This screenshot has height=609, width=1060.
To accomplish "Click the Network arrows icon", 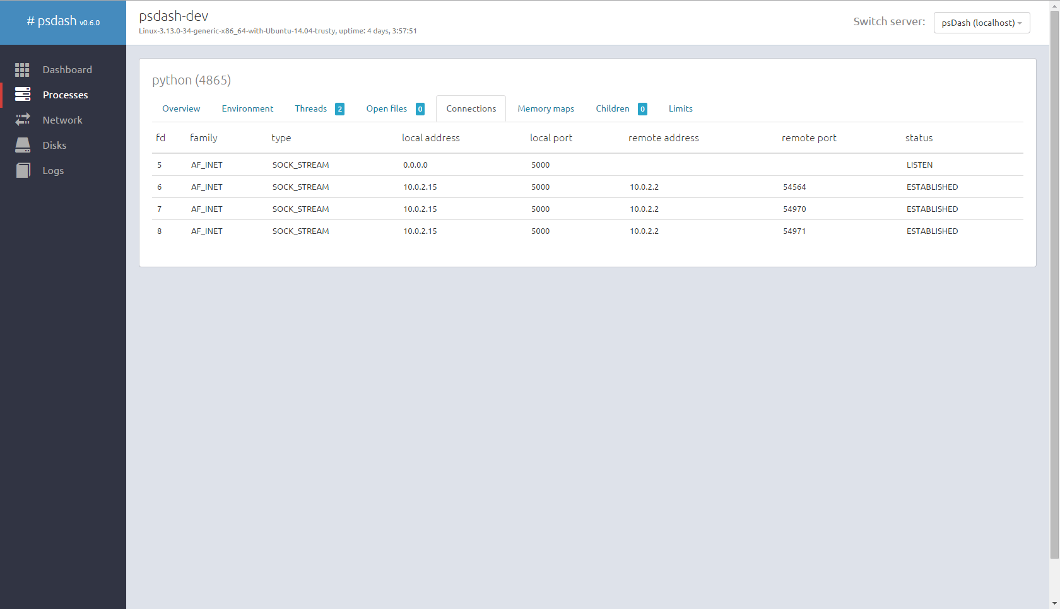I will click(x=22, y=120).
